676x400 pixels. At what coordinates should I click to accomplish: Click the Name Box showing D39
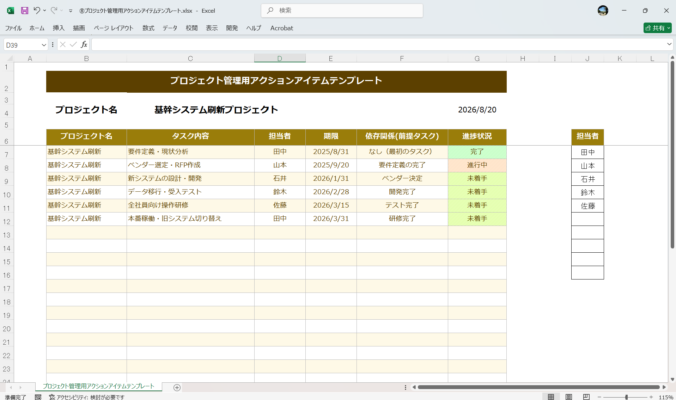click(x=22, y=45)
